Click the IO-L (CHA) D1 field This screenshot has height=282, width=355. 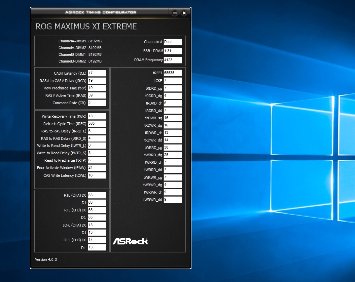click(x=97, y=232)
